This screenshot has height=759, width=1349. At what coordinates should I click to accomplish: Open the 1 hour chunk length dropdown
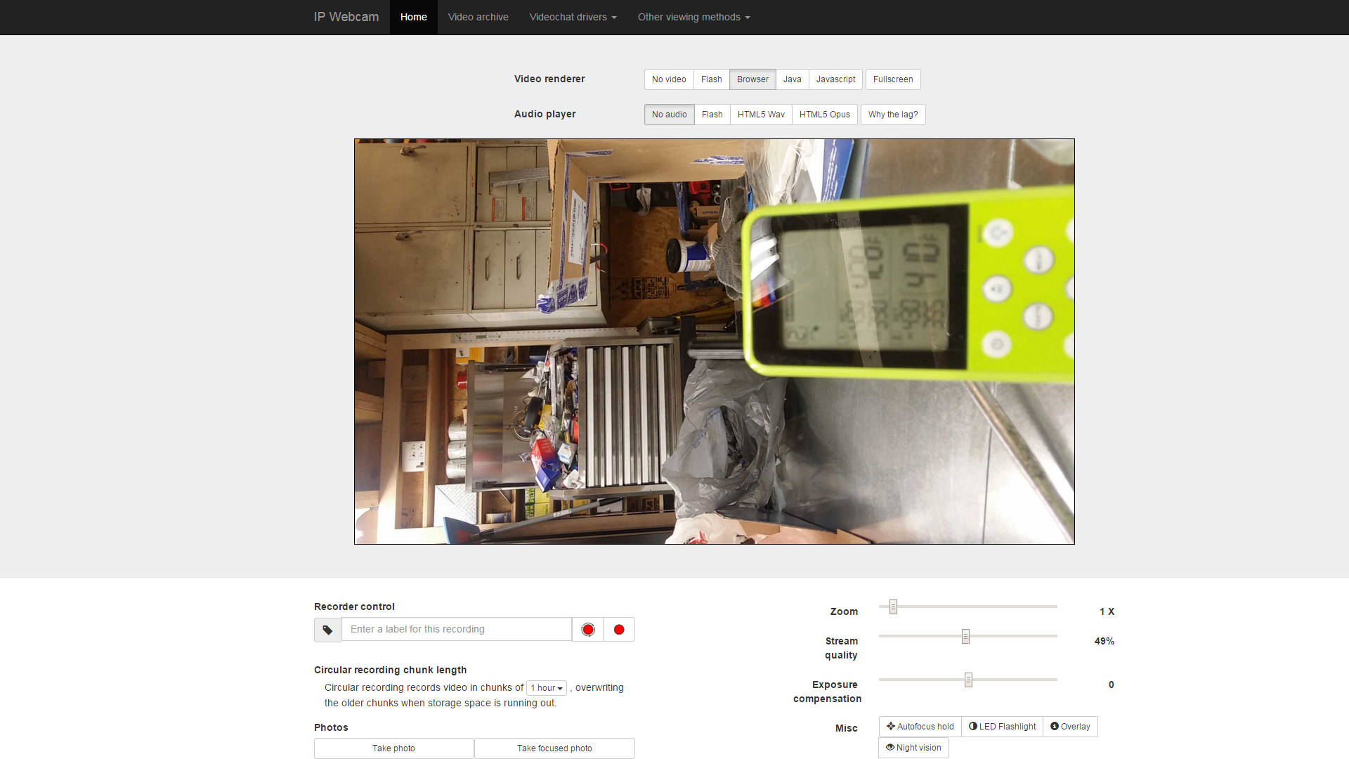547,688
